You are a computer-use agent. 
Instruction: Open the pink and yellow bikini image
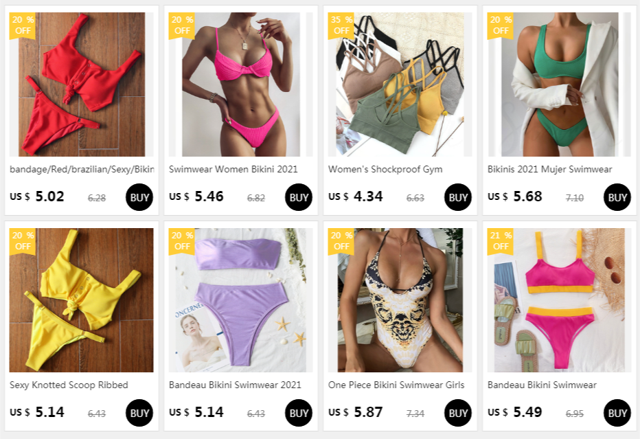(x=559, y=300)
